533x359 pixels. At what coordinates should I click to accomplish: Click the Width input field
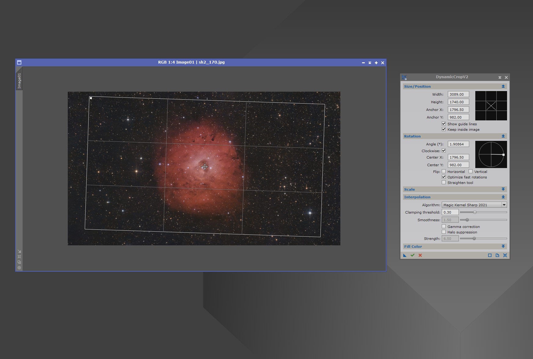[458, 94]
